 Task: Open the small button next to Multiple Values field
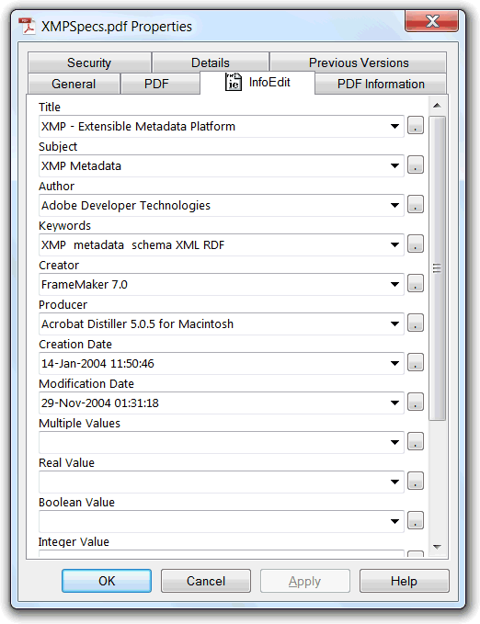click(x=415, y=441)
